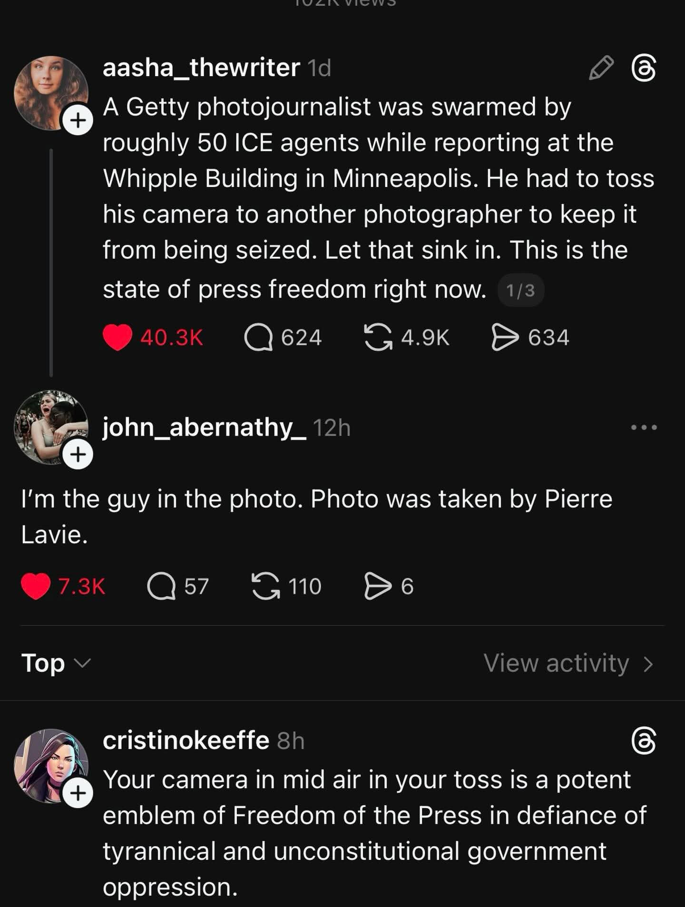The height and width of the screenshot is (907, 685).
Task: Tap the 1/3 thread indicator badge
Action: pyautogui.click(x=521, y=290)
